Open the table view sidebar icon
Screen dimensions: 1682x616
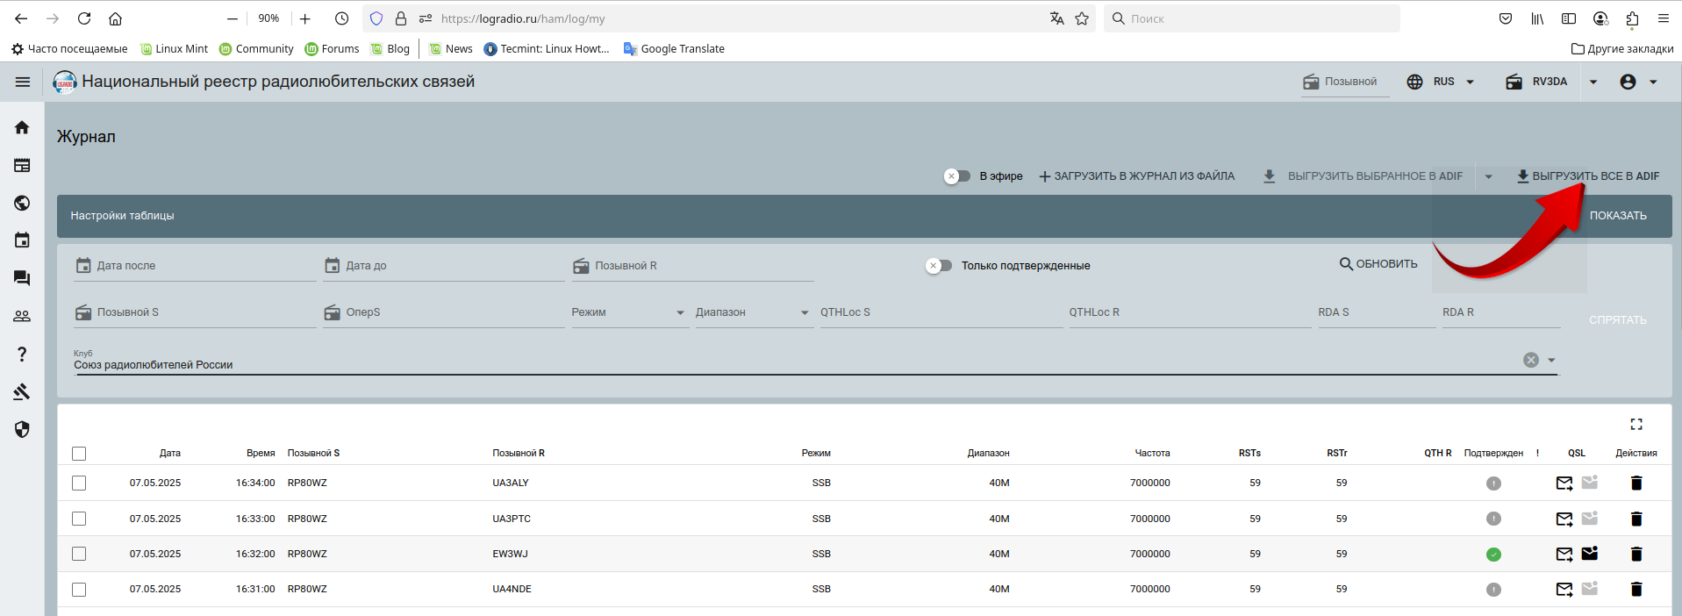click(22, 165)
